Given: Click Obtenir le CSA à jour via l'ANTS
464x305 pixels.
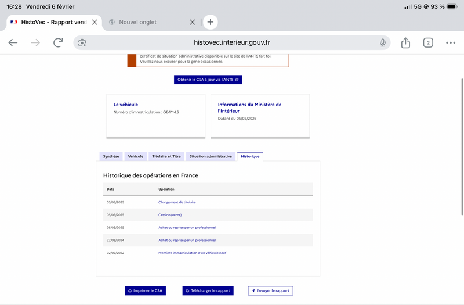Looking at the screenshot, I should pyautogui.click(x=208, y=80).
